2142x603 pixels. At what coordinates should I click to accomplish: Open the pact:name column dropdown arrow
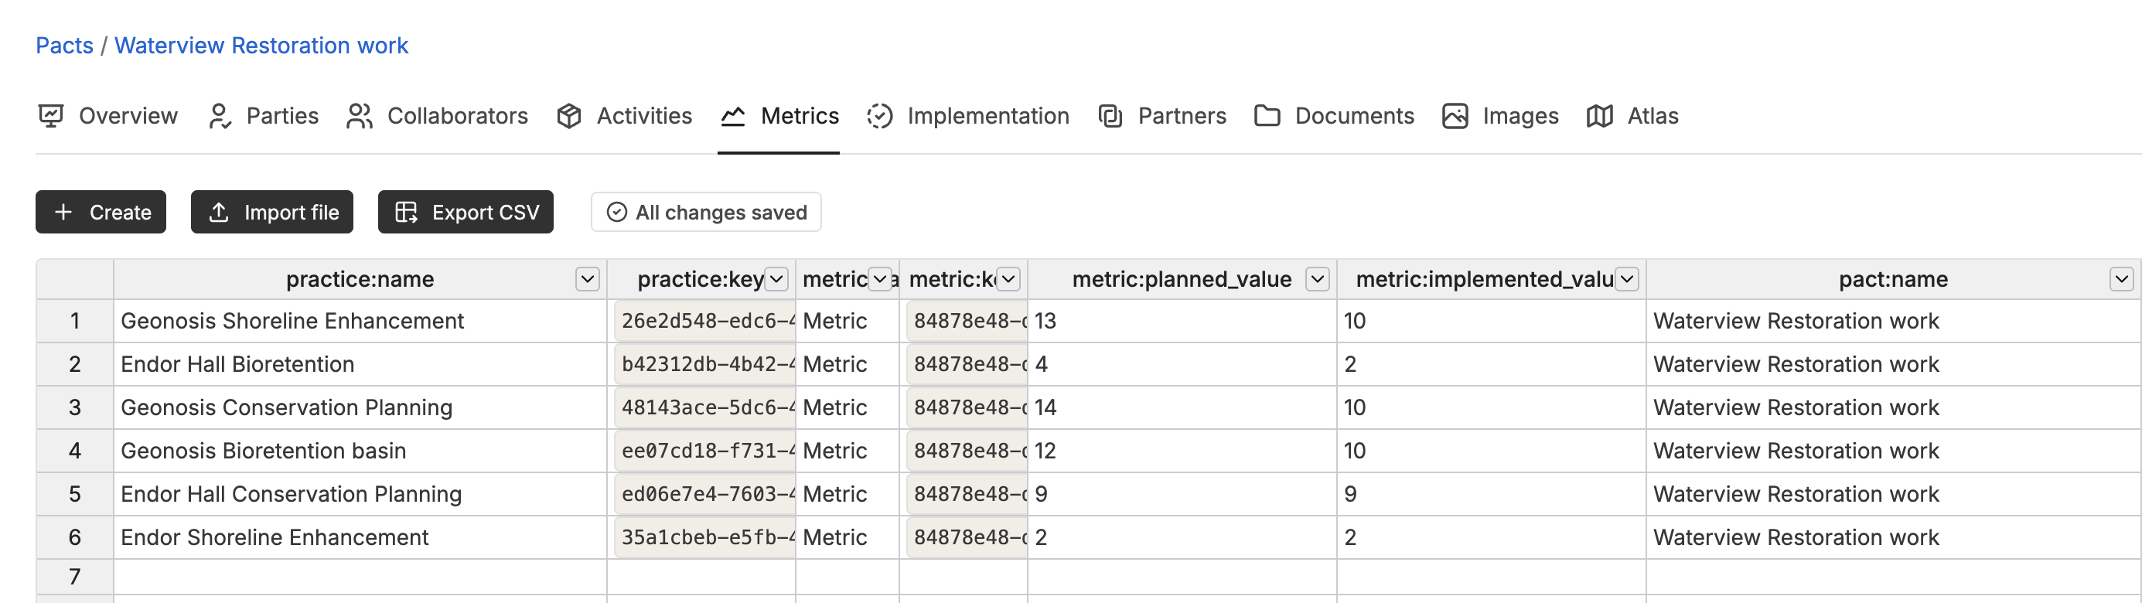coord(2121,279)
